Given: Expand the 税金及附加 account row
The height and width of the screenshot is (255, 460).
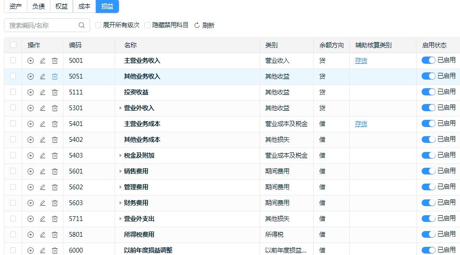Looking at the screenshot, I should (x=120, y=156).
